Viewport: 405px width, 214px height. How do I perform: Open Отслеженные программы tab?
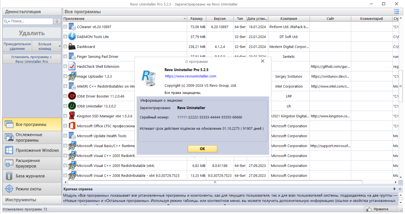(32, 137)
